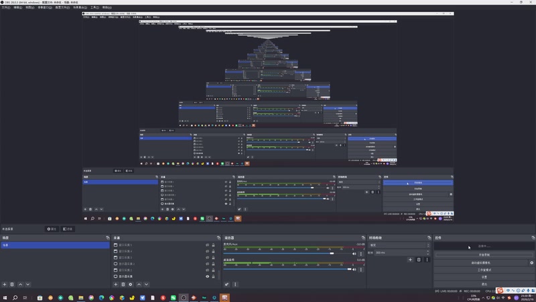536x302 pixels.
Task: Click the Mic/Aux volume slider handle
Action: (332, 254)
